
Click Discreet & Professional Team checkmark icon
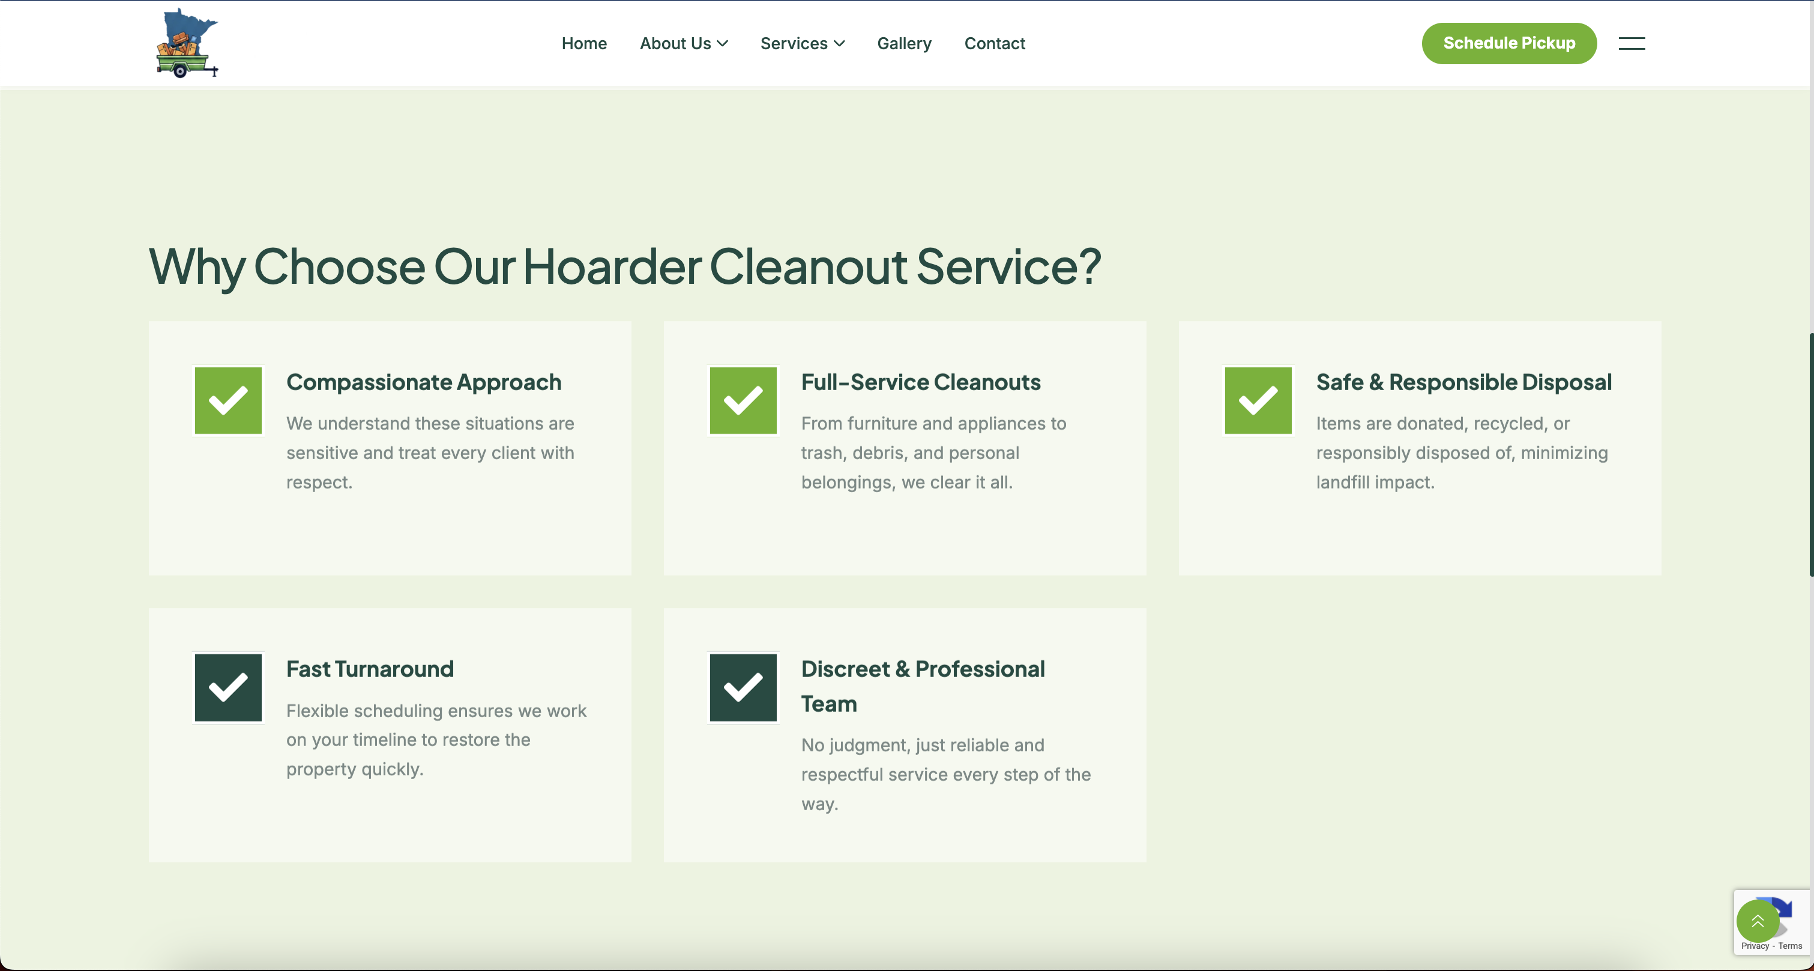tap(743, 687)
